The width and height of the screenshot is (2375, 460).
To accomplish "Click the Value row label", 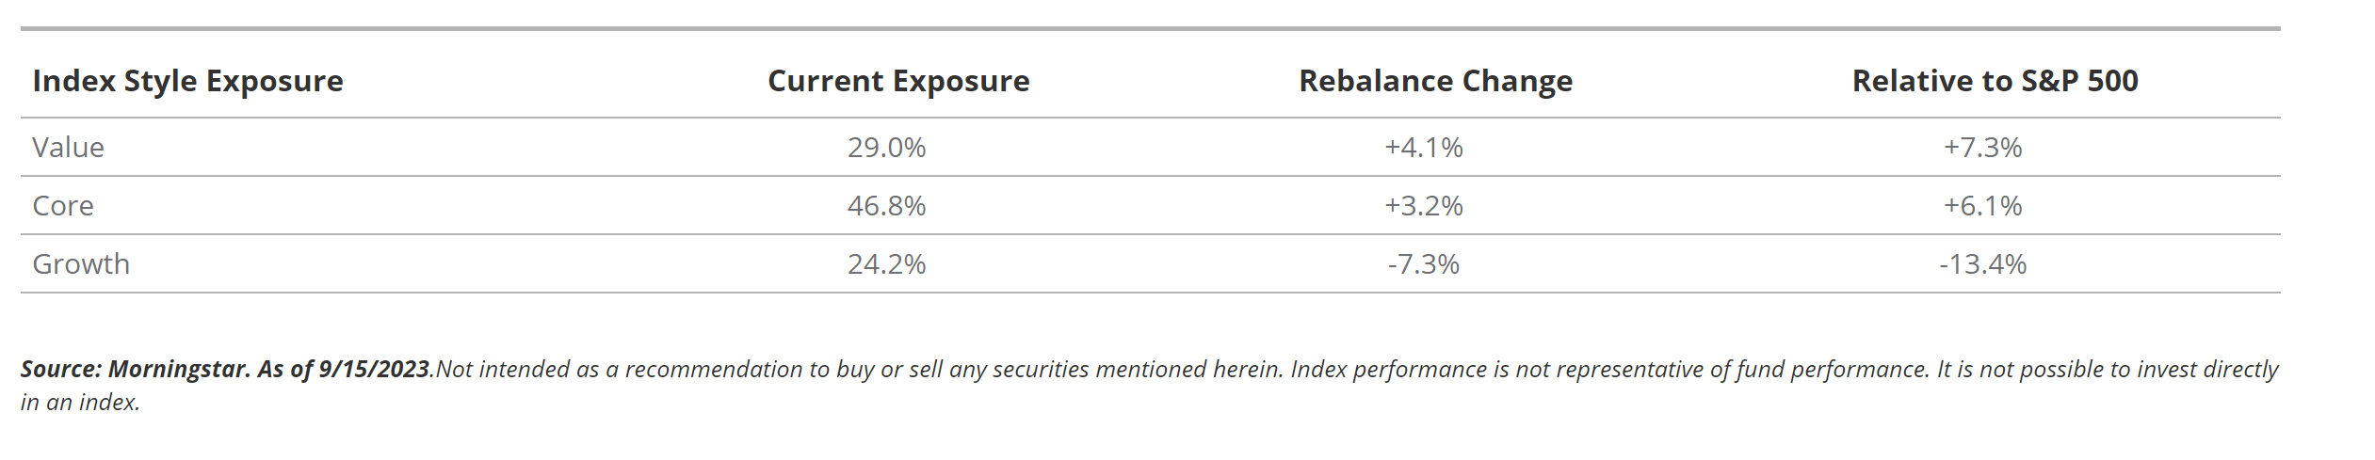I will 68,148.
